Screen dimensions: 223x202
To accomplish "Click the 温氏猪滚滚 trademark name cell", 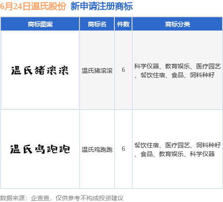I will click(x=97, y=71).
